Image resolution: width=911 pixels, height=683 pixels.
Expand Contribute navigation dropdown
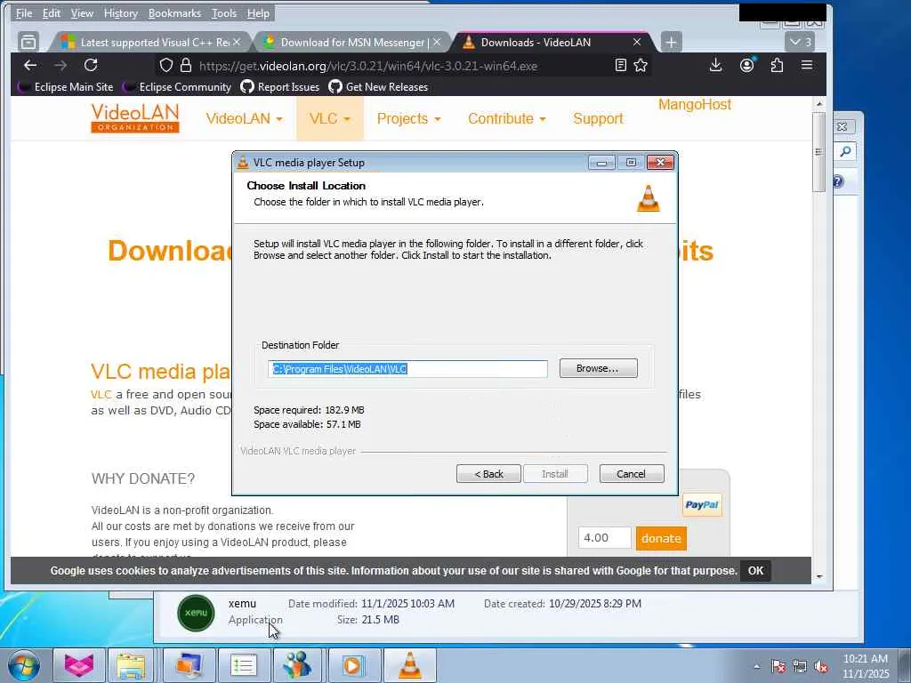[x=506, y=118]
